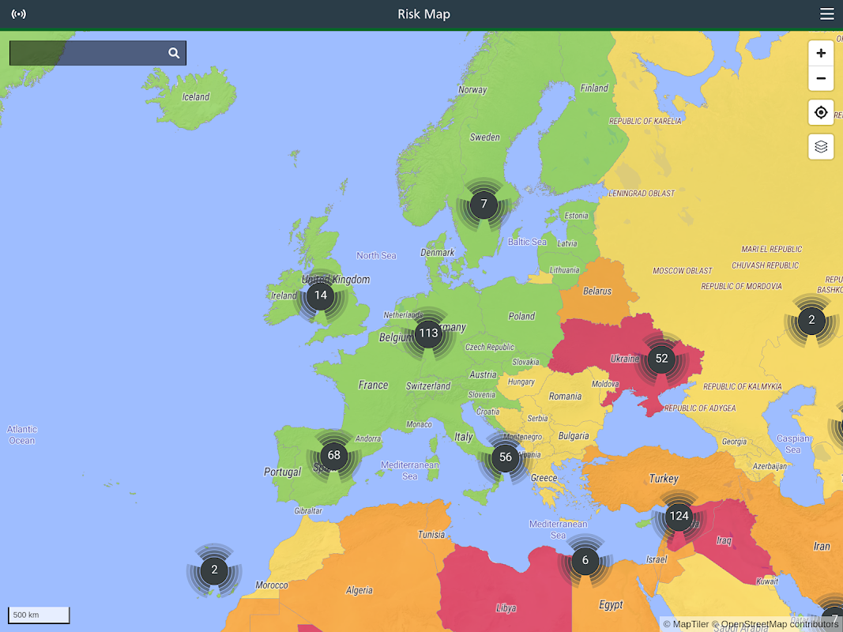Image resolution: width=843 pixels, height=632 pixels.
Task: Open the 56 alerts cluster near Italy
Action: (x=506, y=457)
